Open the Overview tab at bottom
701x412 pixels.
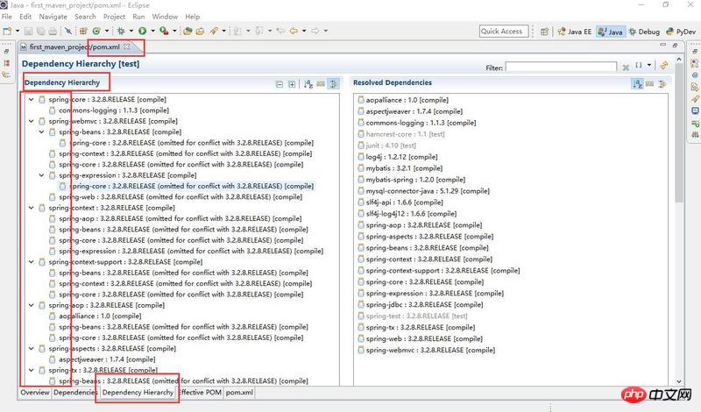pyautogui.click(x=35, y=393)
